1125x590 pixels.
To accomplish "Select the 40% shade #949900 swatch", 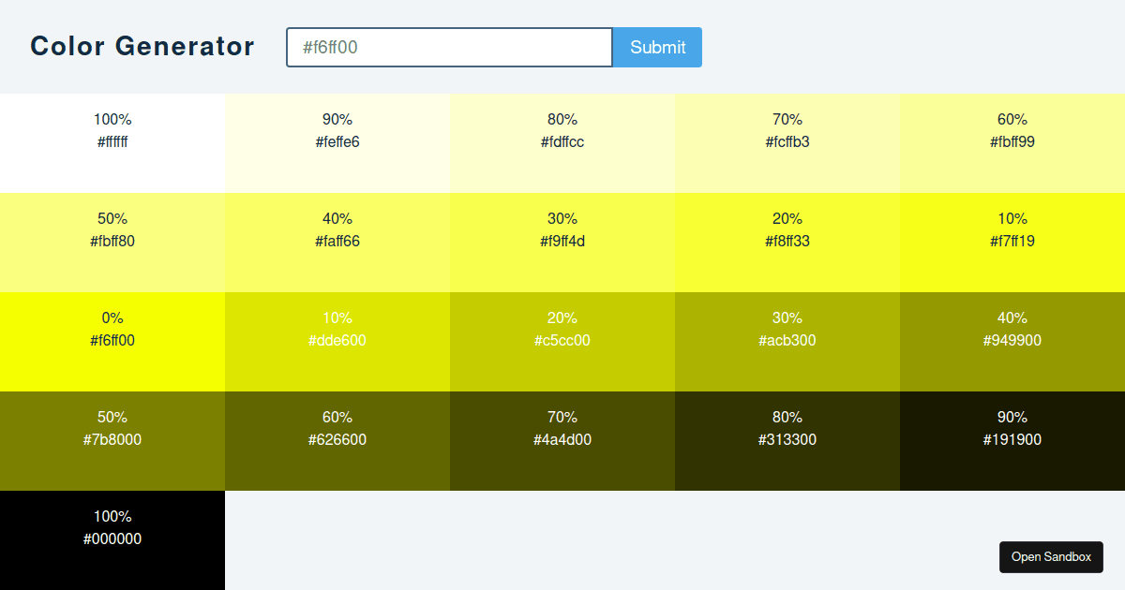I will [1012, 341].
